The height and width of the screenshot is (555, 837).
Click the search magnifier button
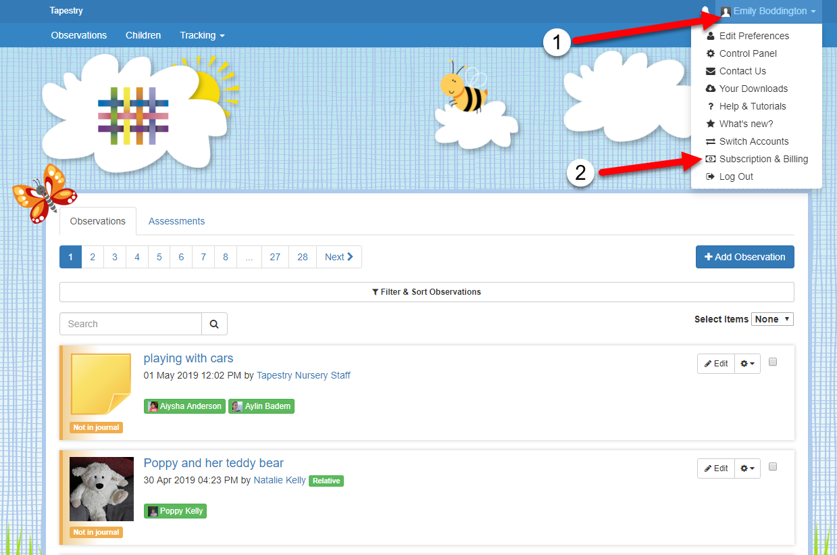(214, 324)
